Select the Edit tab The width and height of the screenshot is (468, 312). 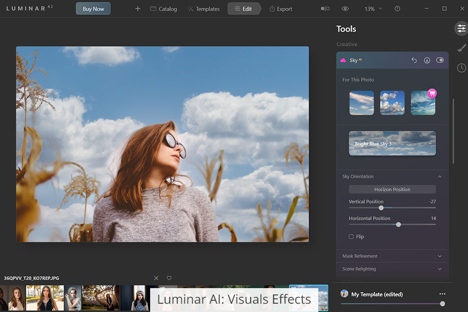[244, 9]
